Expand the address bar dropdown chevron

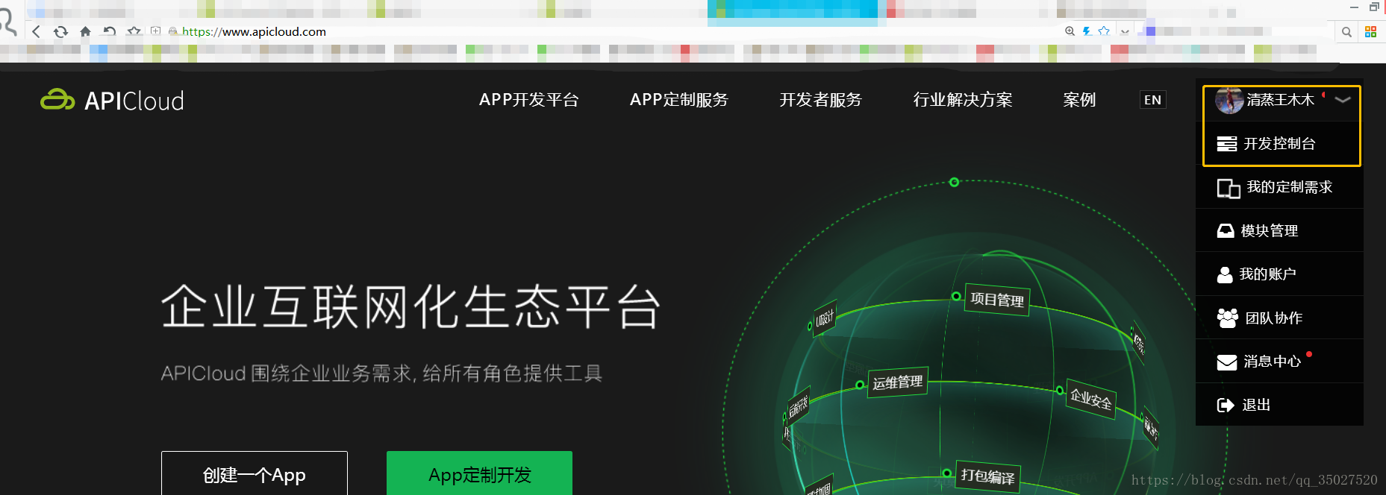click(x=1125, y=32)
